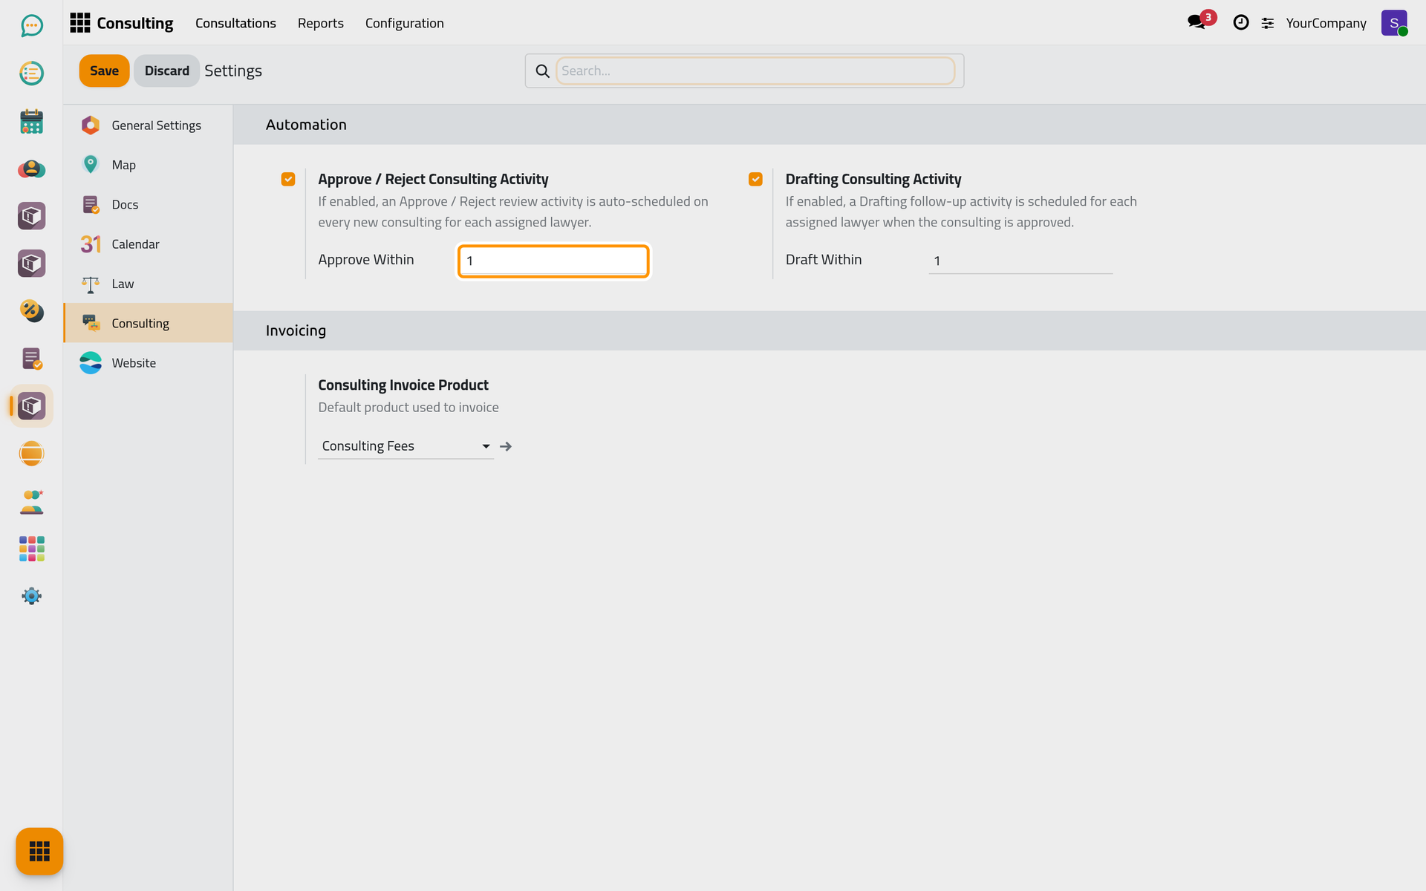Switch to Docs settings tab

(149, 204)
